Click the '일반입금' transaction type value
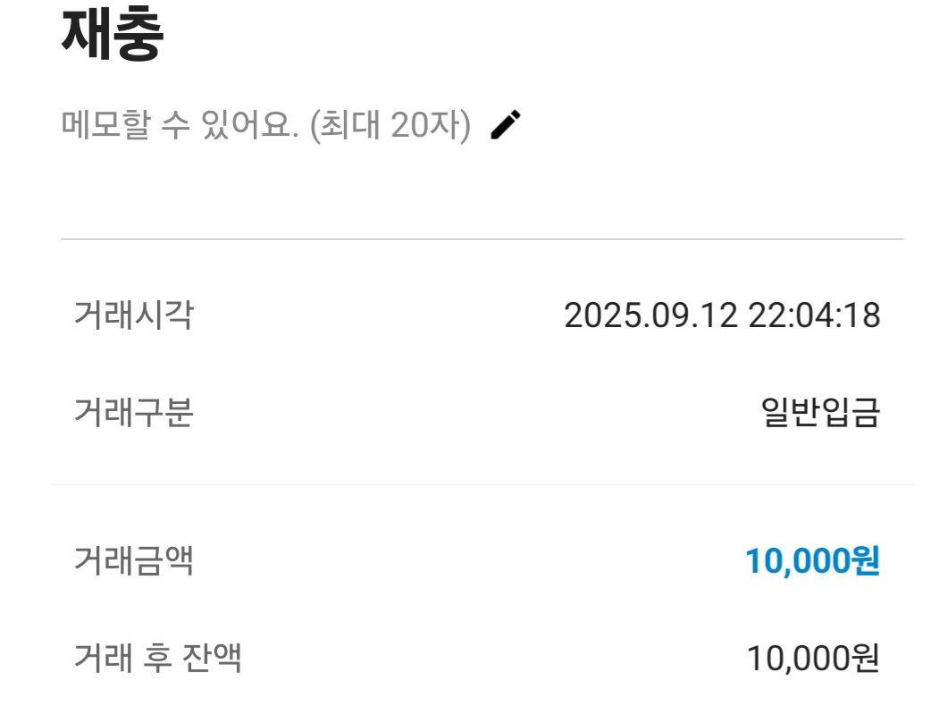 [820, 413]
